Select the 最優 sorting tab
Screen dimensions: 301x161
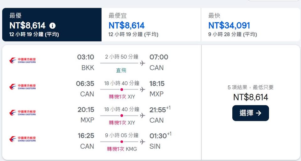click(52, 25)
